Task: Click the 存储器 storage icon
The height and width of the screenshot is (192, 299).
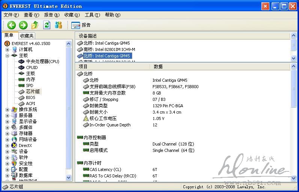Action: (x=14, y=133)
